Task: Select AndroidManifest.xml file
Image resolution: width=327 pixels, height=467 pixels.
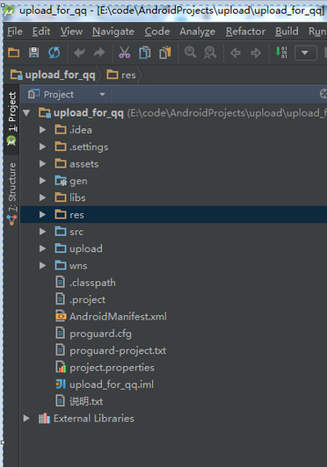Action: (x=118, y=317)
